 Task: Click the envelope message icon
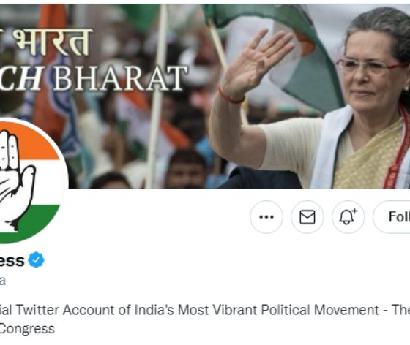(x=307, y=217)
